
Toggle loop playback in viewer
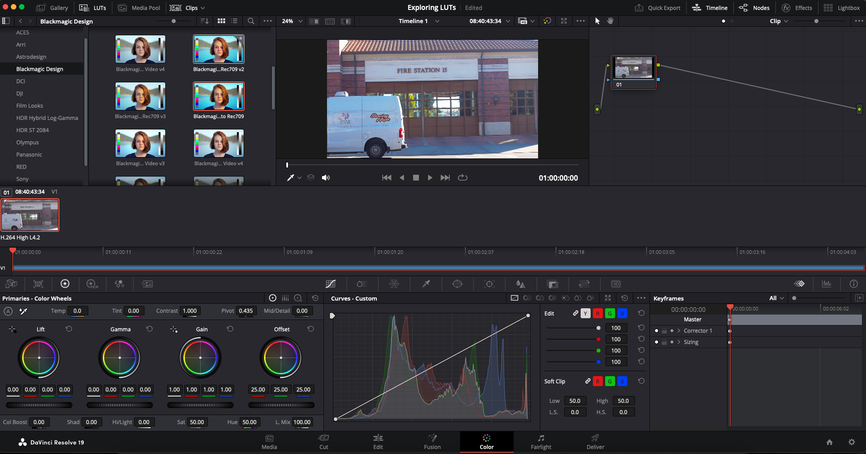(462, 177)
